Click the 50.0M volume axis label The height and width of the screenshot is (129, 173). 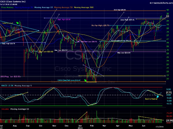(169, 116)
